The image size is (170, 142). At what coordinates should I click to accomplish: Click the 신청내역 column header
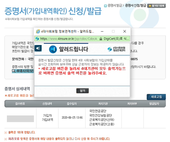click(47, 104)
